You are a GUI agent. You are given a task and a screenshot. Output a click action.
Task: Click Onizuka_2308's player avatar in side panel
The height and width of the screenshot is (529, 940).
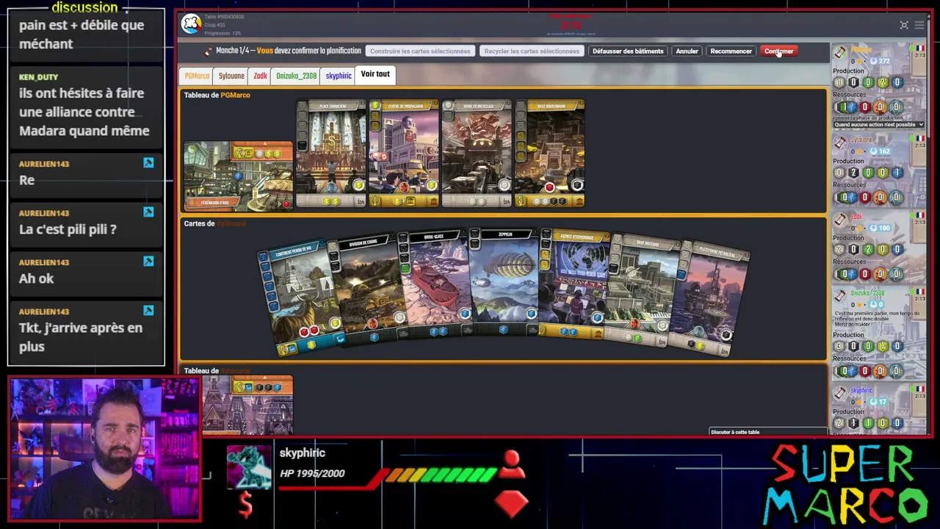(840, 296)
